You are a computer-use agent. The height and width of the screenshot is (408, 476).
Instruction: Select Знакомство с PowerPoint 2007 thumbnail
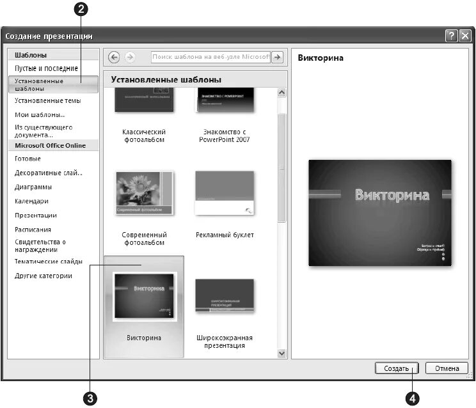(x=225, y=100)
